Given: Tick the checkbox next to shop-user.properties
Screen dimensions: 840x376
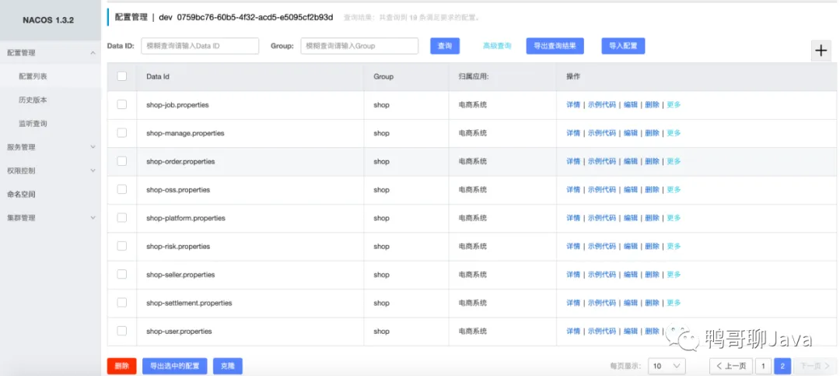Looking at the screenshot, I should 121,331.
